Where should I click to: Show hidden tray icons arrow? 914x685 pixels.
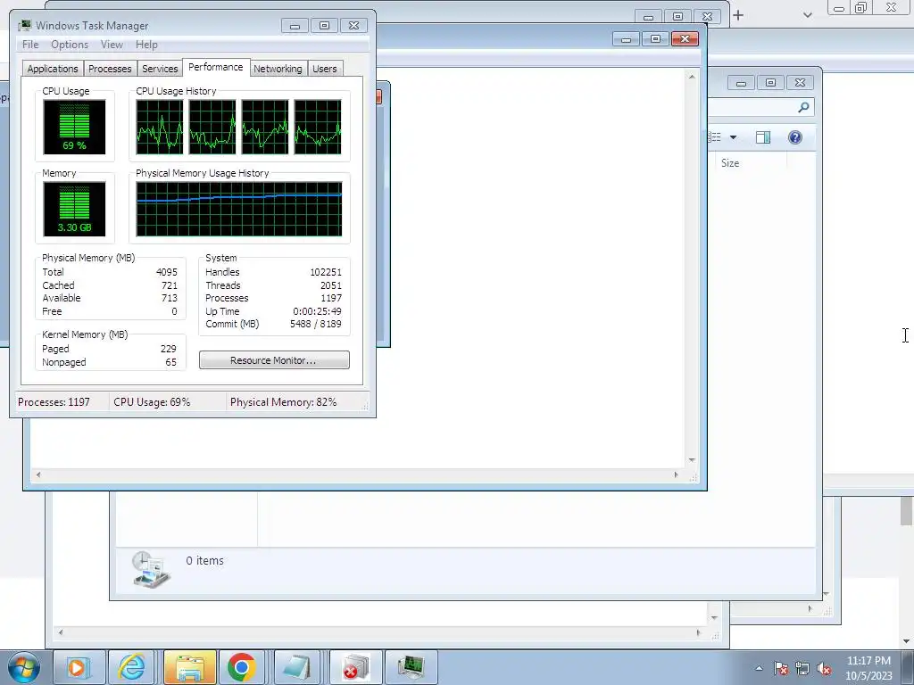pyautogui.click(x=759, y=668)
